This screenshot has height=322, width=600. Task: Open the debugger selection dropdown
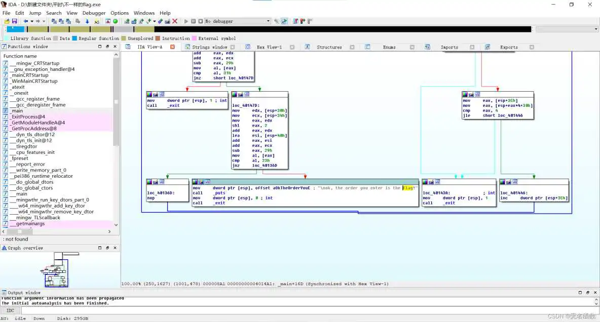coord(268,21)
